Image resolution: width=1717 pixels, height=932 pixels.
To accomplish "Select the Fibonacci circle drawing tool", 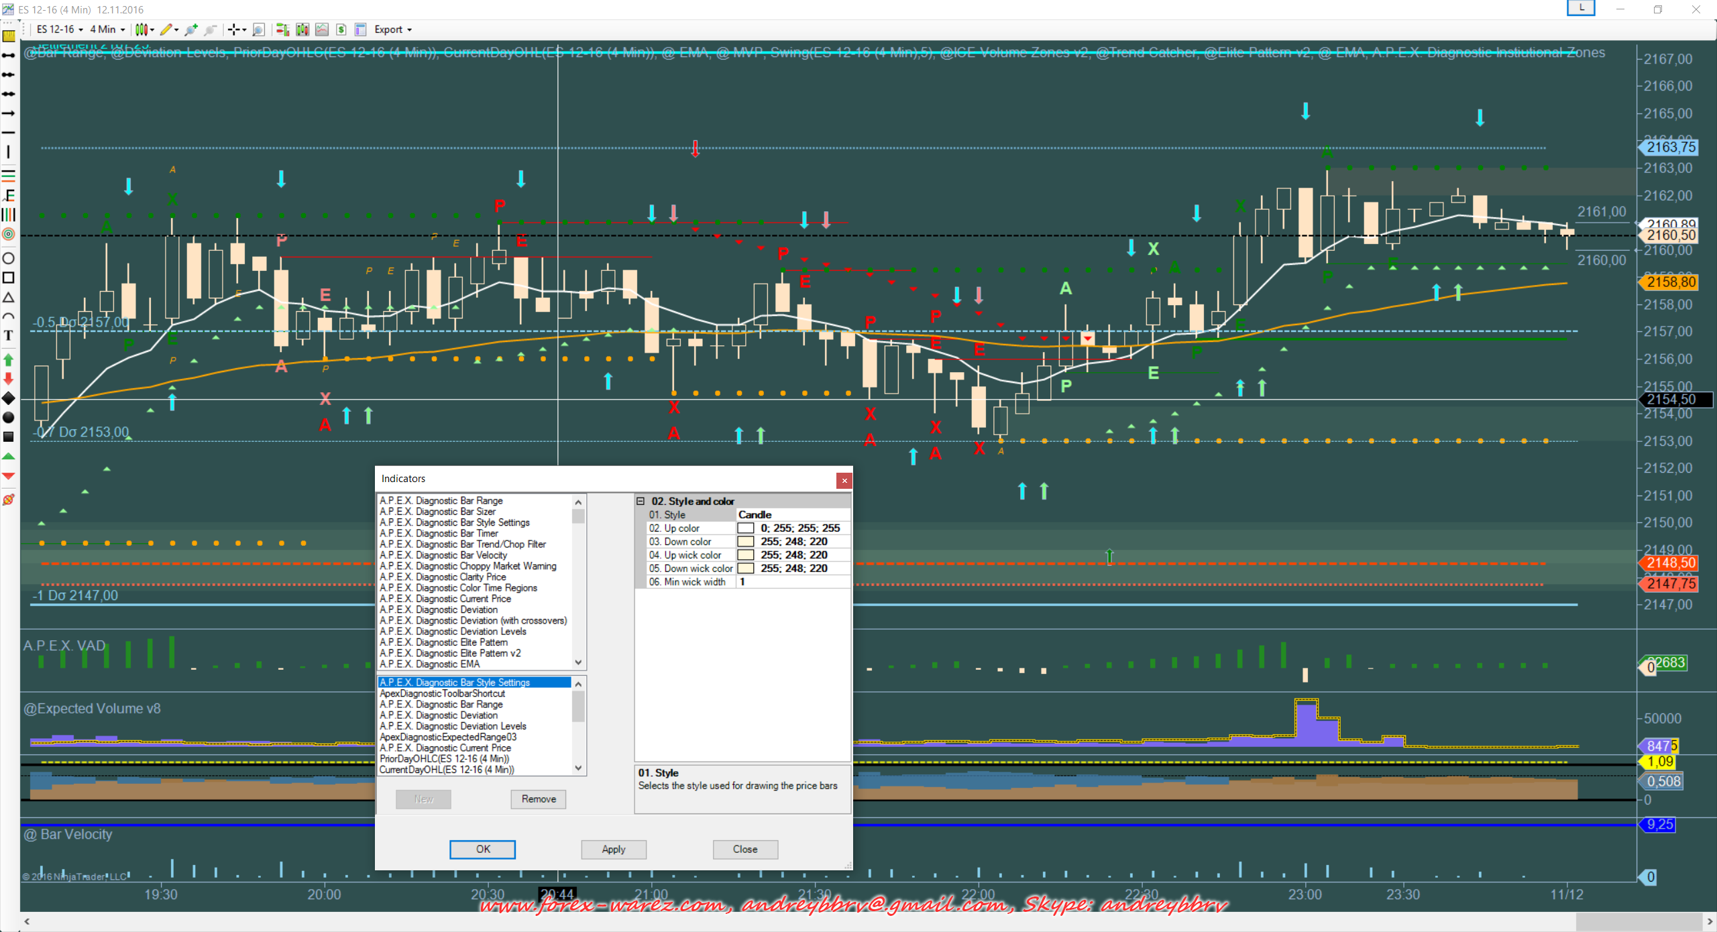I will point(9,234).
